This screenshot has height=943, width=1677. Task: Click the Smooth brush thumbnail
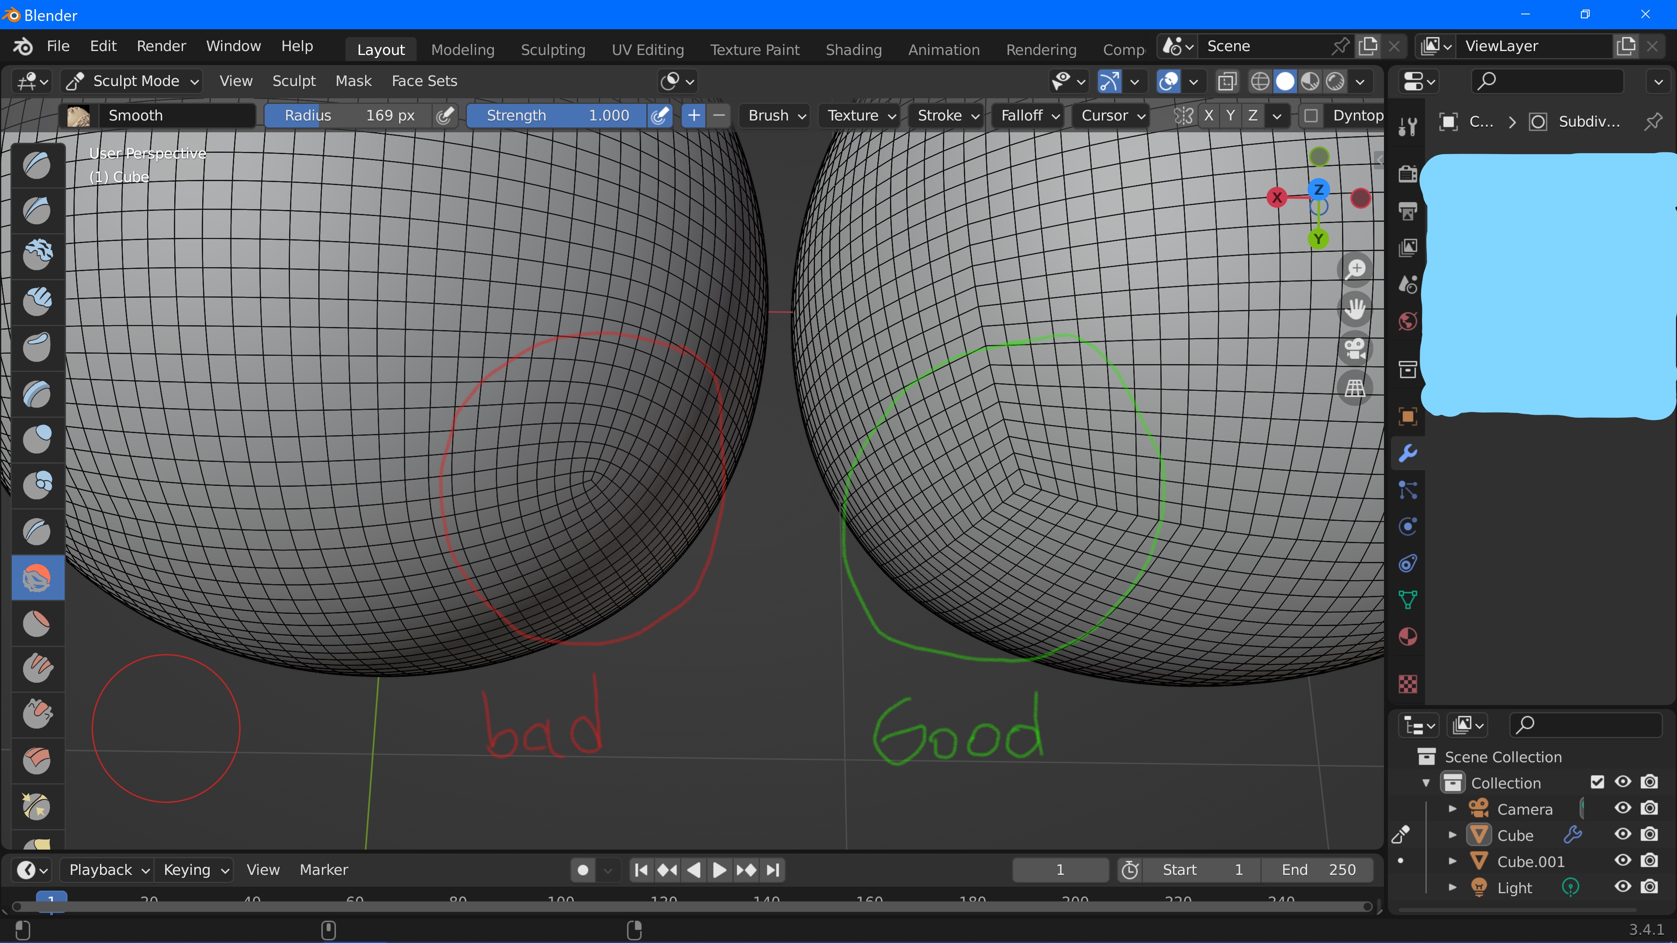coord(79,116)
